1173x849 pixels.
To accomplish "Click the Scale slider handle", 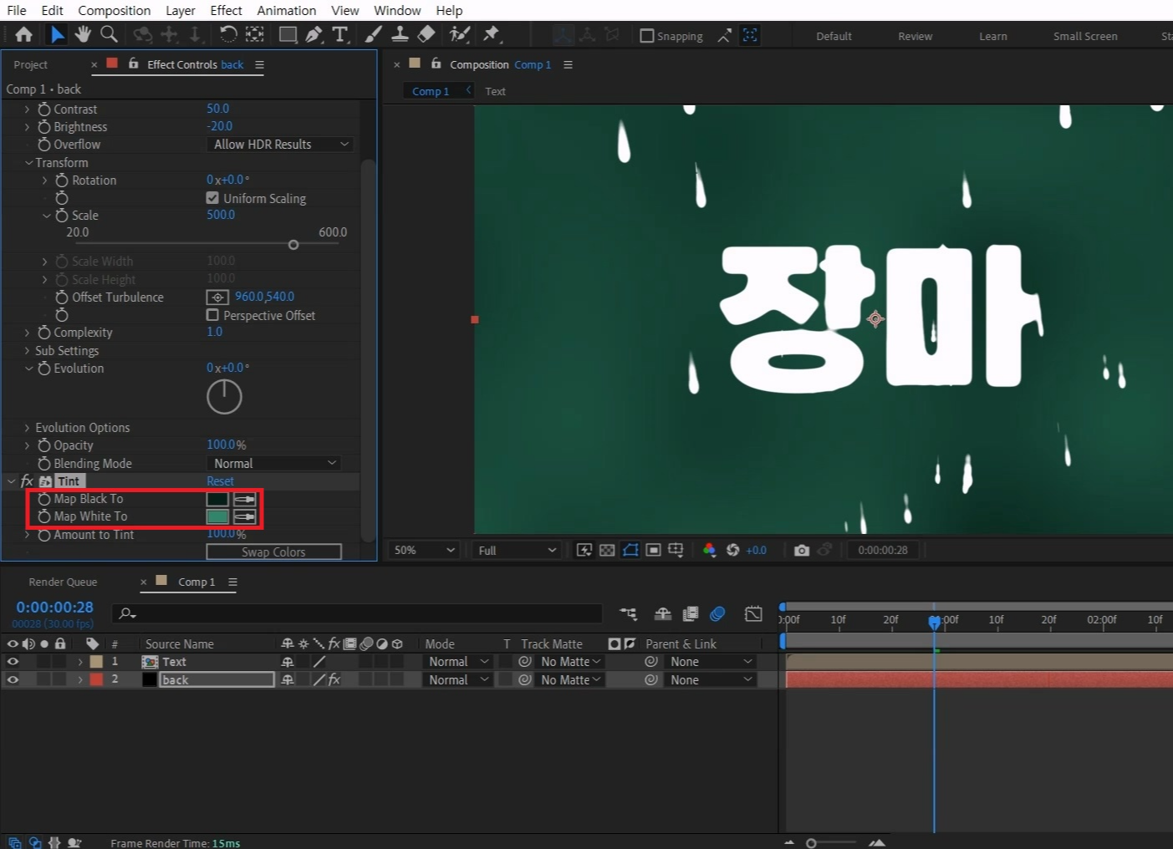I will coord(293,245).
